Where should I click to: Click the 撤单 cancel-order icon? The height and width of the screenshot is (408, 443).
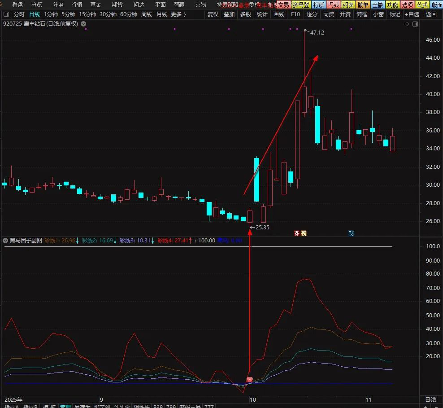point(363,5)
